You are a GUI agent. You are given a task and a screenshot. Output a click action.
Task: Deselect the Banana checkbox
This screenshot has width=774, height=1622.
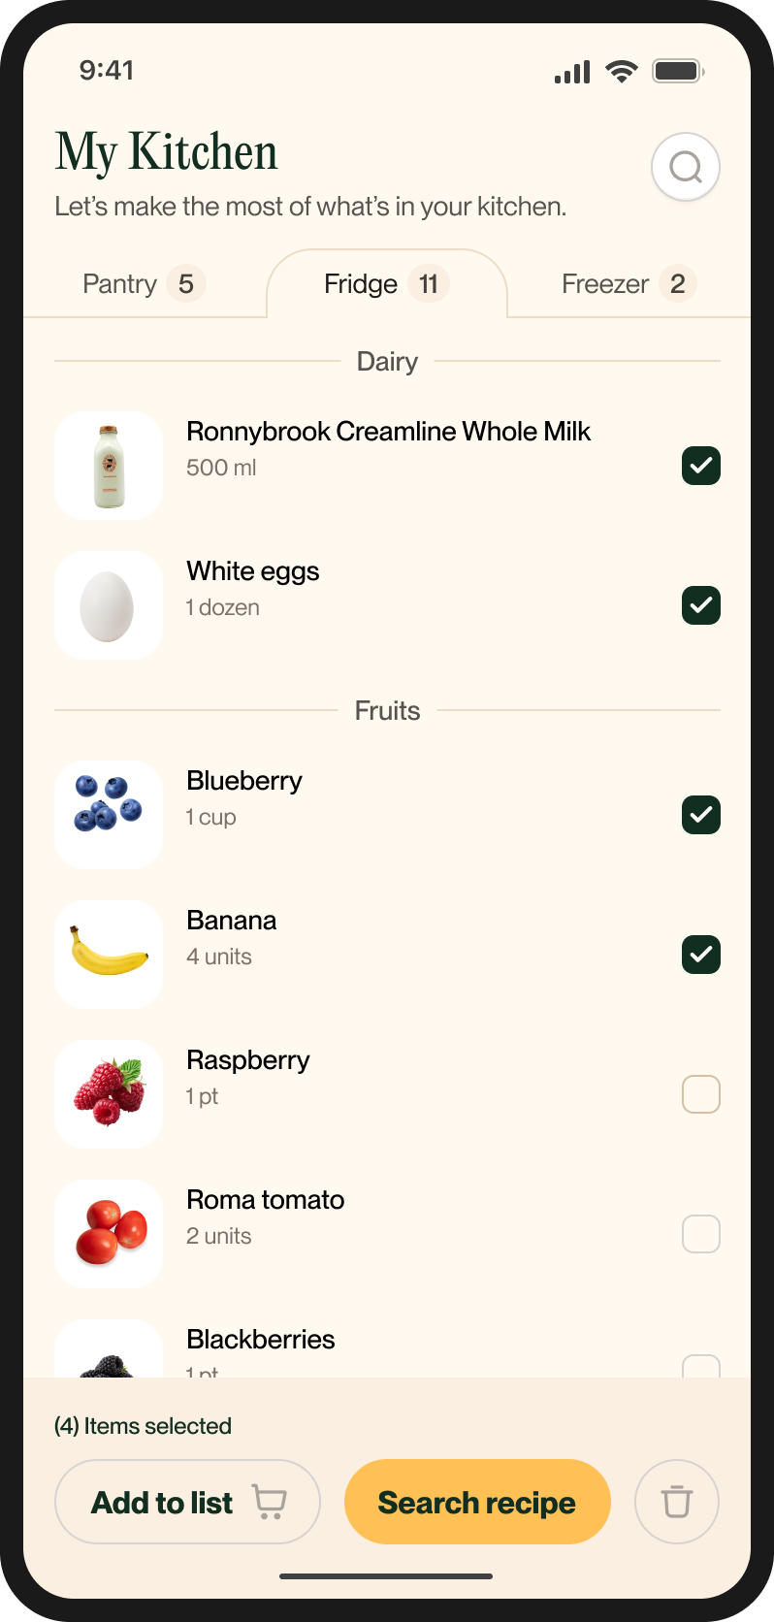700,955
